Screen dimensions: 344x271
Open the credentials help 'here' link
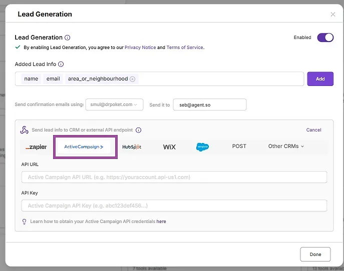click(161, 221)
